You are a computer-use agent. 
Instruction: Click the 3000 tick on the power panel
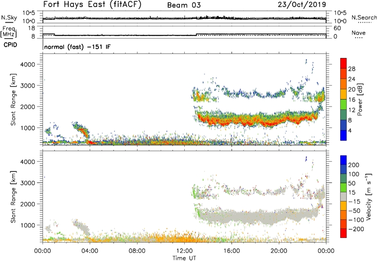point(28,86)
